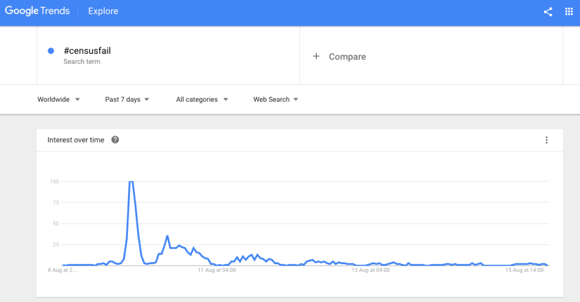
Task: Open the chart's three-dot options menu
Action: (x=547, y=140)
